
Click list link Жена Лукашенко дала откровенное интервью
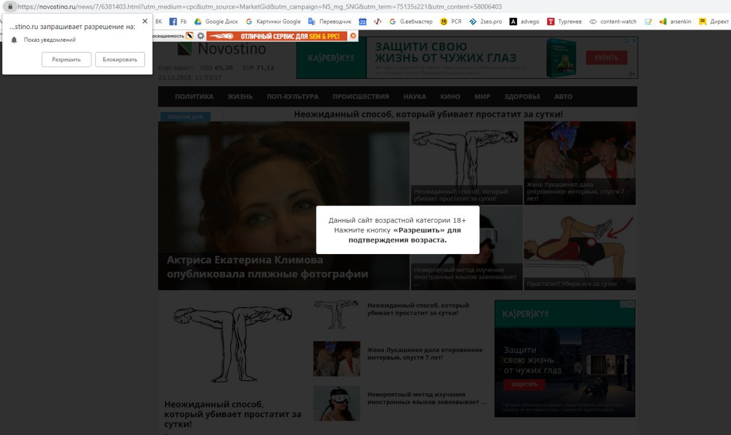coord(425,353)
